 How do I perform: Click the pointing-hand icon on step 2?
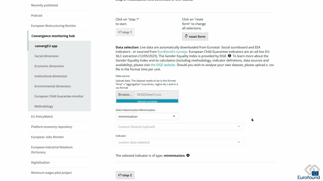pos(120,175)
